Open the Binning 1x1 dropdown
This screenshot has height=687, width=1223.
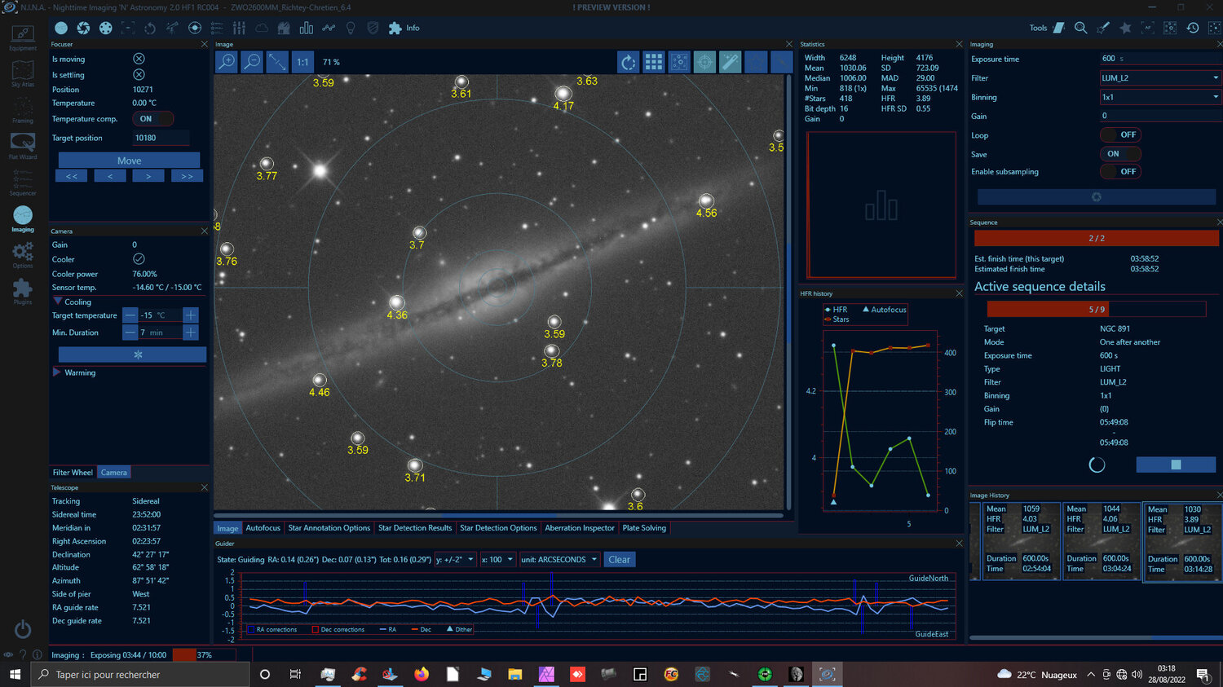(1159, 97)
